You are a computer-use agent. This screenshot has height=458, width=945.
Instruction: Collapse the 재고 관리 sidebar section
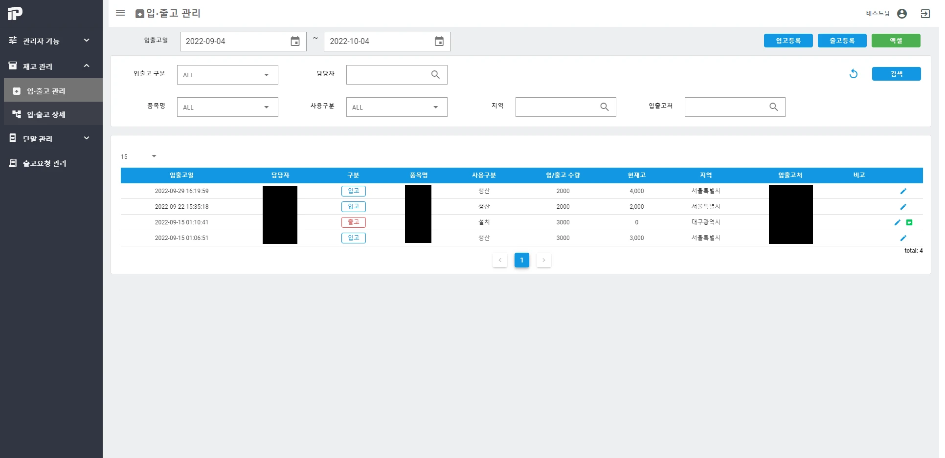point(51,66)
